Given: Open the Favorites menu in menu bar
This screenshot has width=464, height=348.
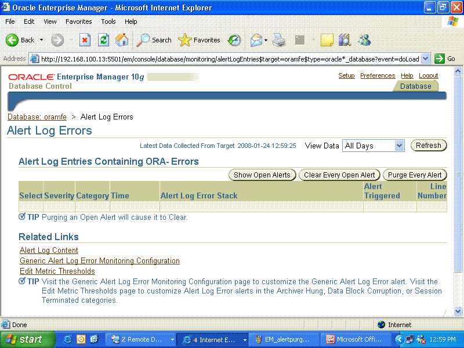Looking at the screenshot, I should [78, 21].
